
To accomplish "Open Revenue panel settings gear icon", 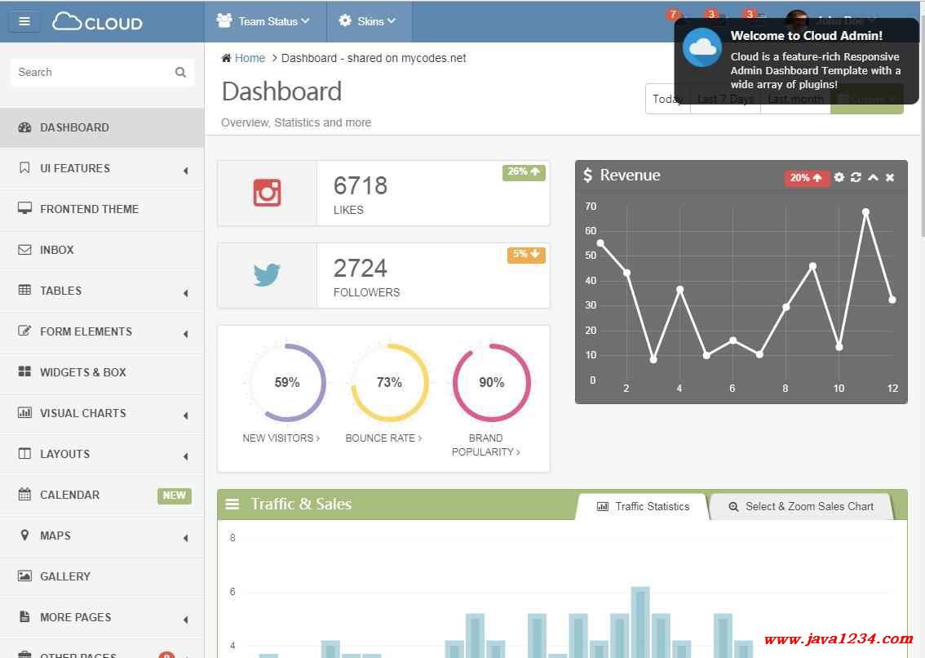I will tap(839, 177).
